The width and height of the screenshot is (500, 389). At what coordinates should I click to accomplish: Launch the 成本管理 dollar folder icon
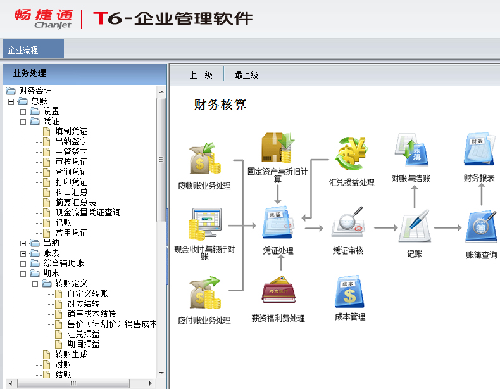point(350,292)
